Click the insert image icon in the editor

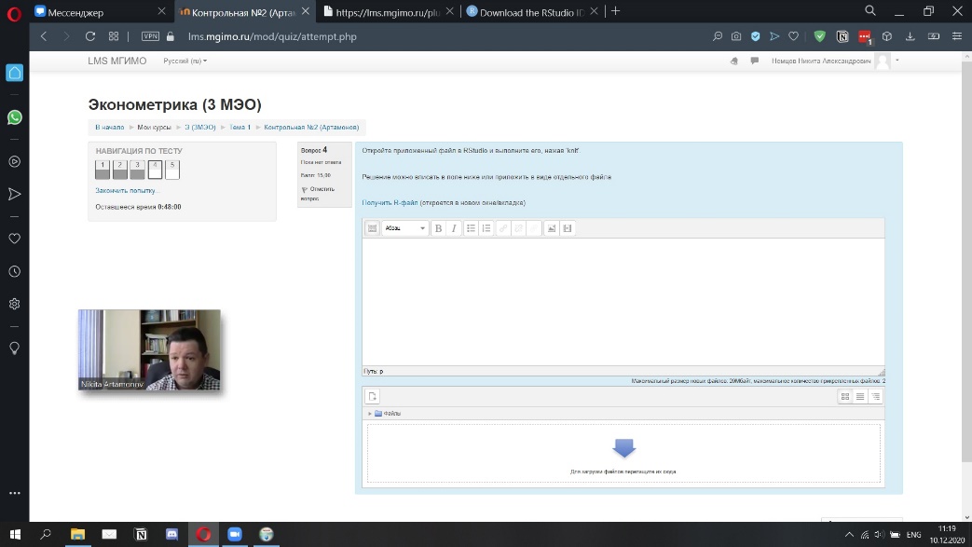pyautogui.click(x=551, y=228)
